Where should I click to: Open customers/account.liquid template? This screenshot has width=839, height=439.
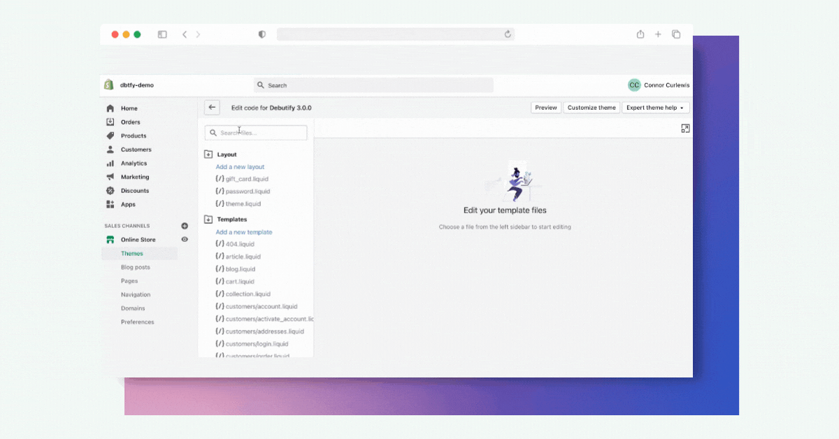coord(257,306)
